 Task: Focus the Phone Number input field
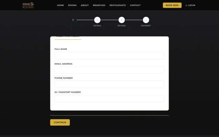point(109,84)
